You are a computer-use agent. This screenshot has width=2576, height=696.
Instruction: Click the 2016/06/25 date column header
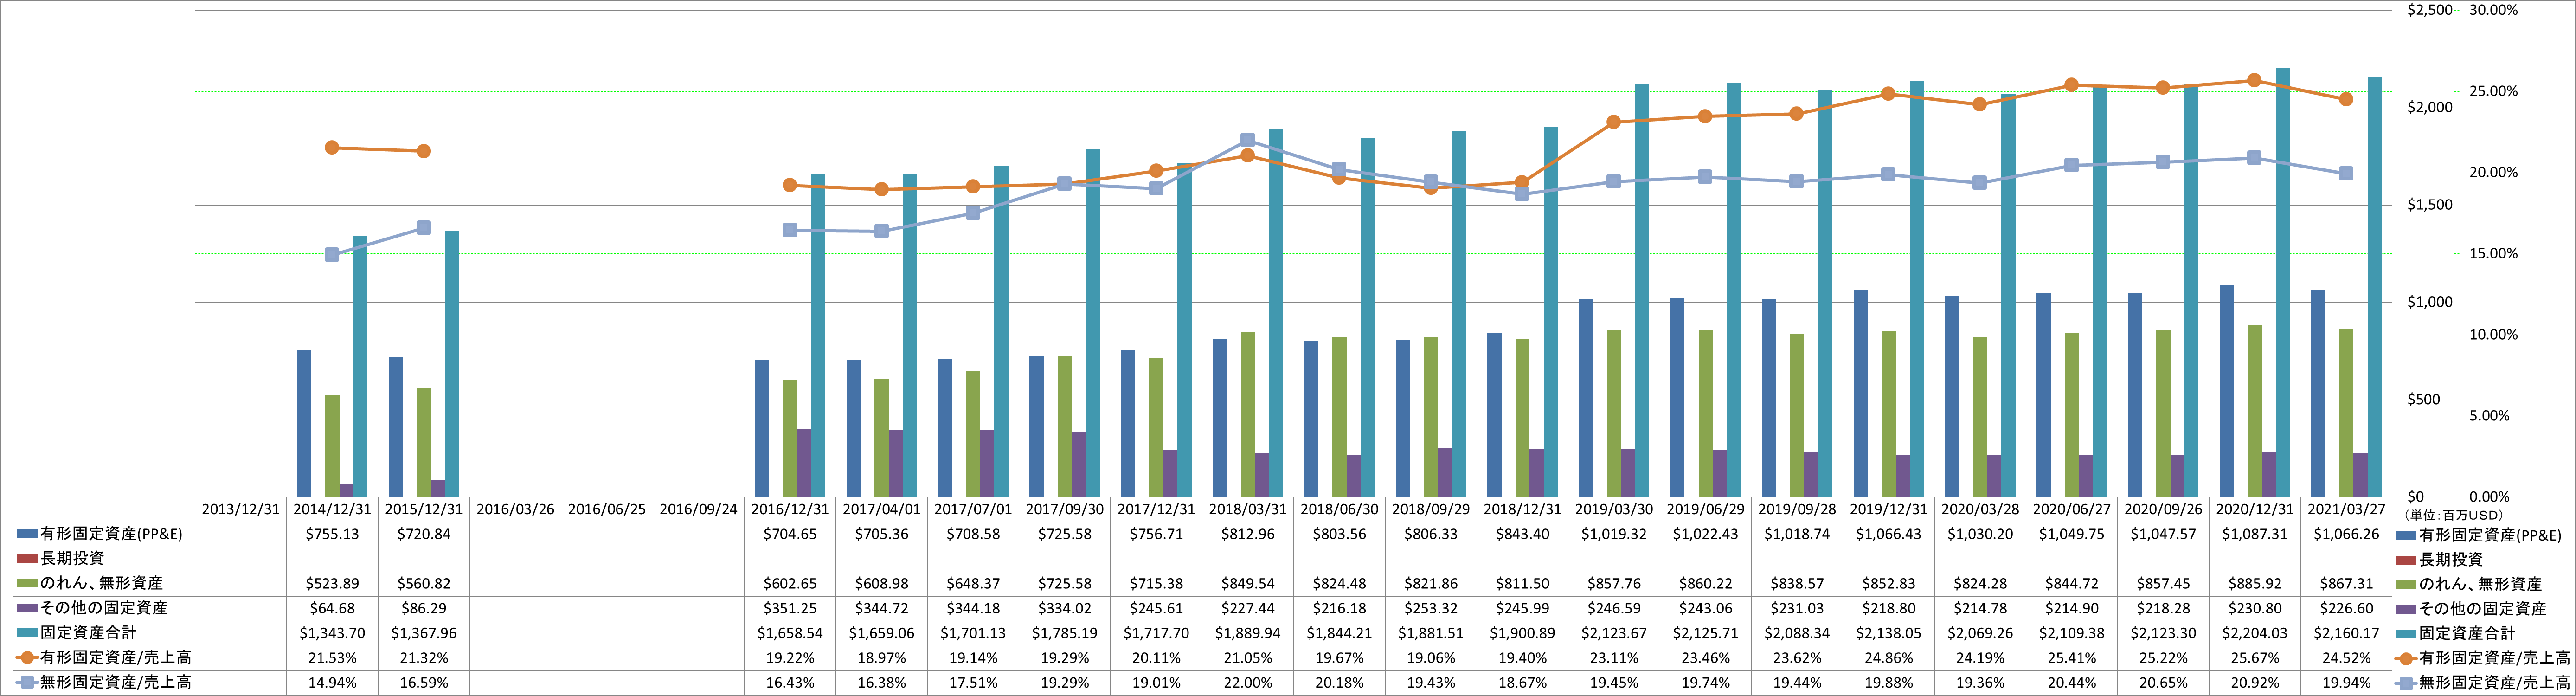[x=607, y=509]
